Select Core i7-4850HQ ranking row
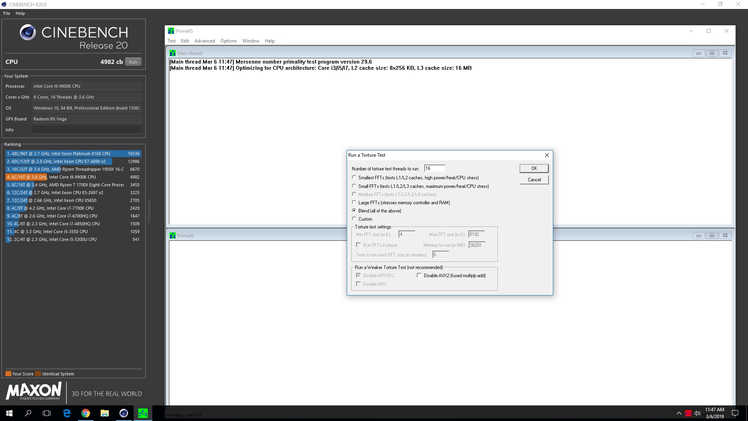 pos(73,224)
